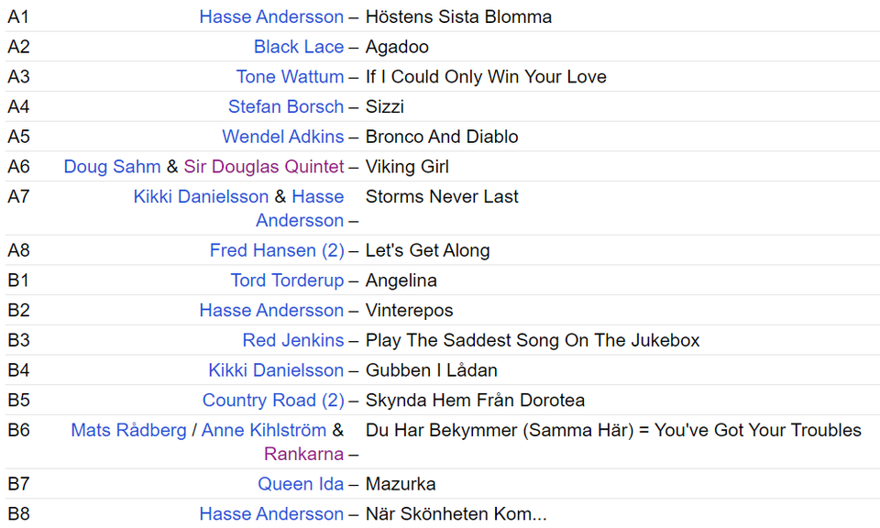Click the Black Lace artist link
Screen dimensions: 880x528
pos(299,47)
